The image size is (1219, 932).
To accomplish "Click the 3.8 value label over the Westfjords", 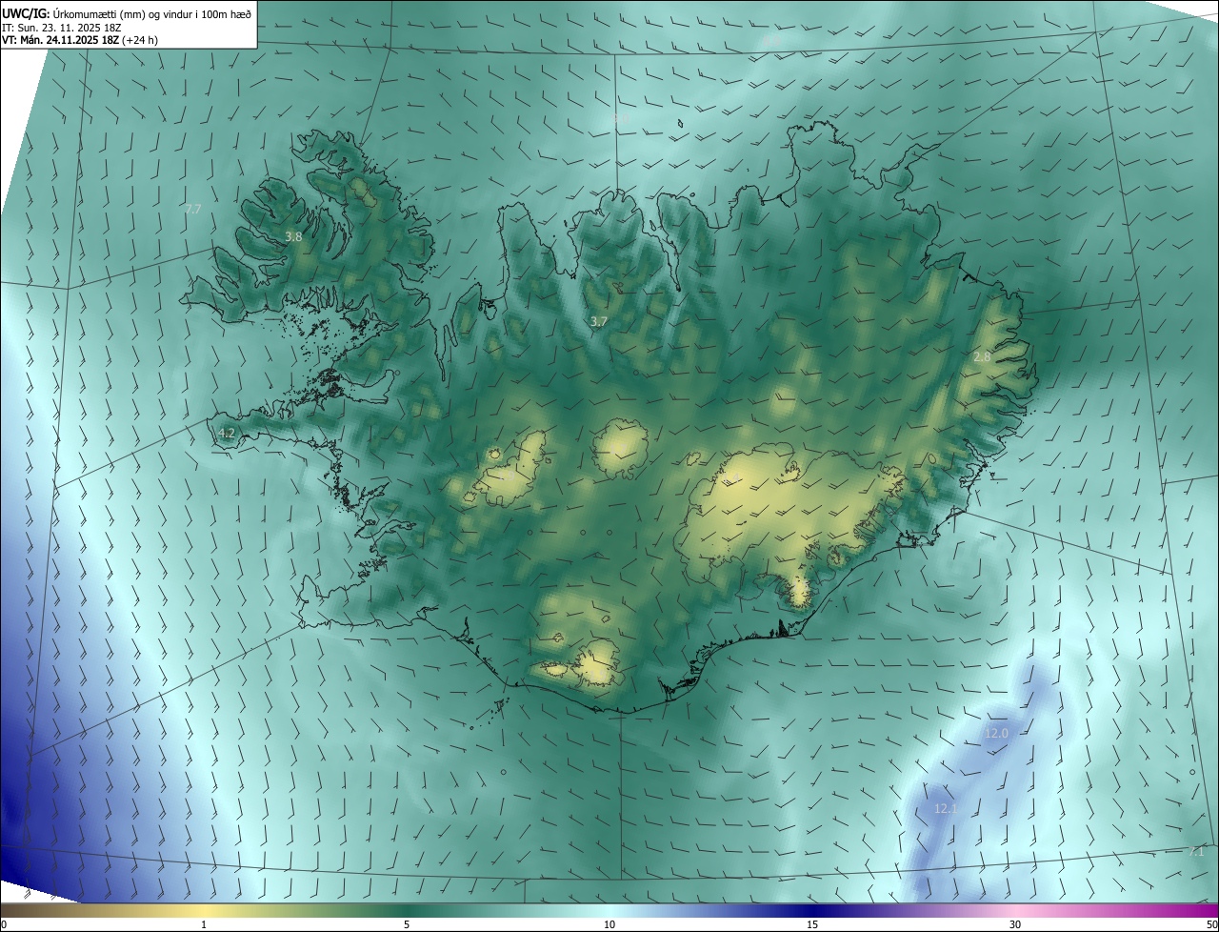I will click(293, 237).
